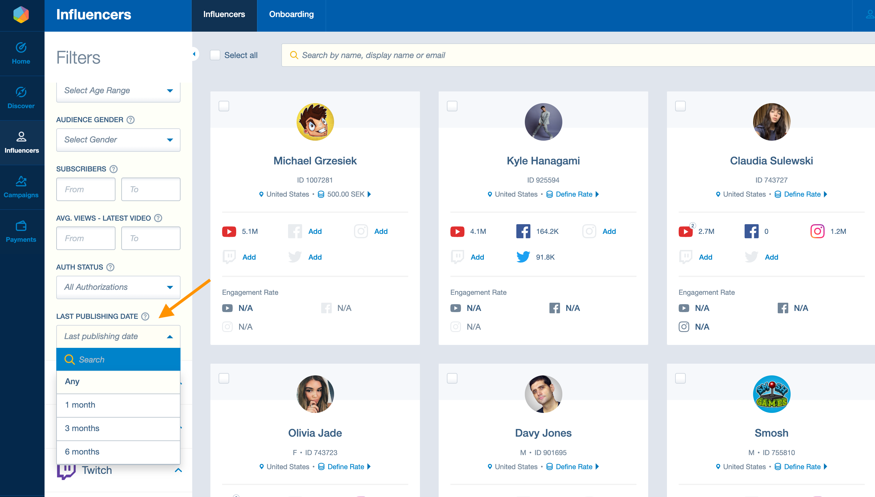Click Kyle Hanagami's Facebook icon
875x497 pixels.
click(523, 231)
